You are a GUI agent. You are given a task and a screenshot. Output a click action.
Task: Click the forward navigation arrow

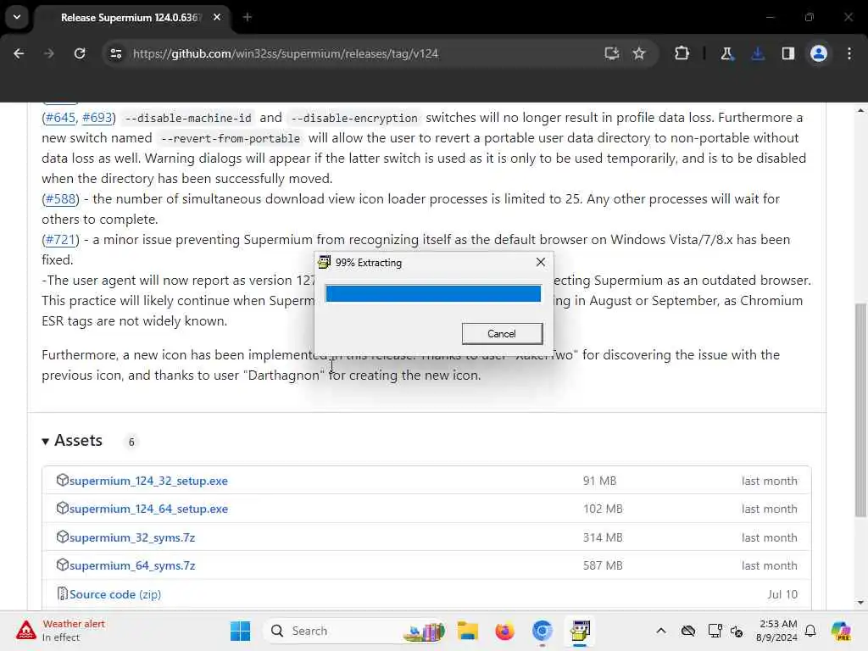coord(48,53)
